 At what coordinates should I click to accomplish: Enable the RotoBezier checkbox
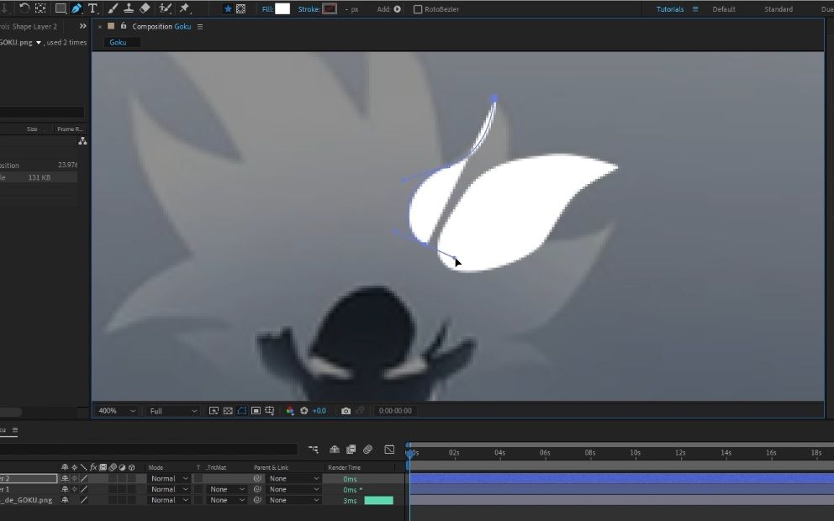[418, 9]
